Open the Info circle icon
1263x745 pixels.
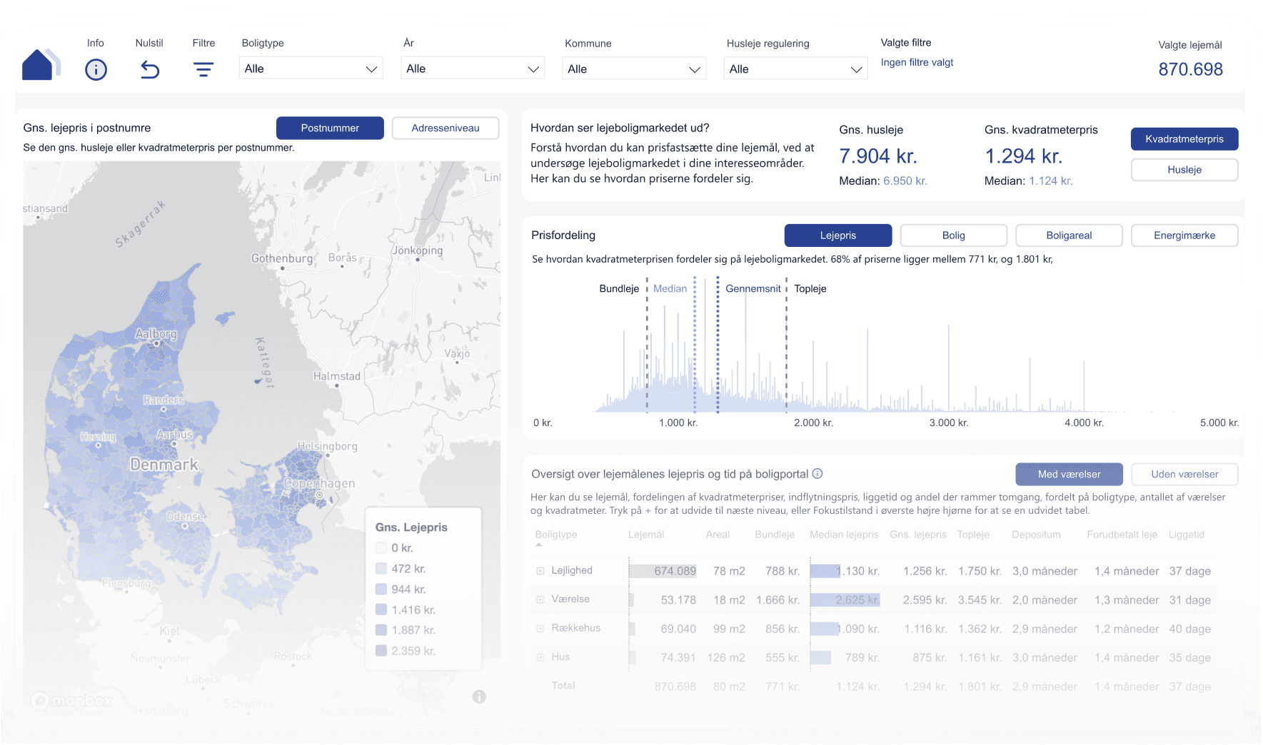[x=96, y=69]
